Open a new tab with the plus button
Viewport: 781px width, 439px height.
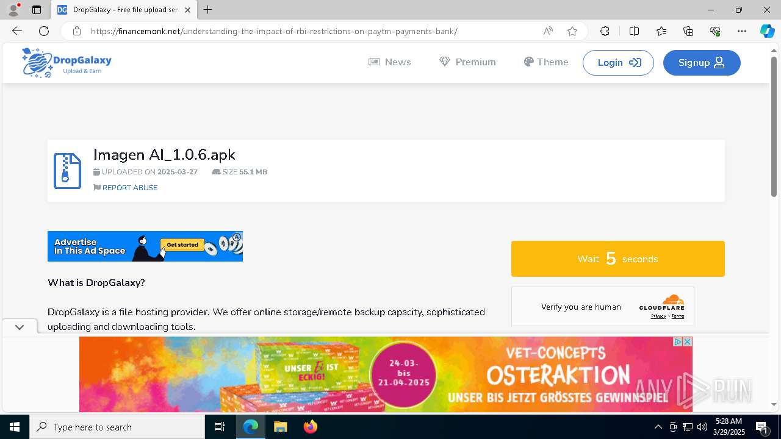[x=208, y=10]
